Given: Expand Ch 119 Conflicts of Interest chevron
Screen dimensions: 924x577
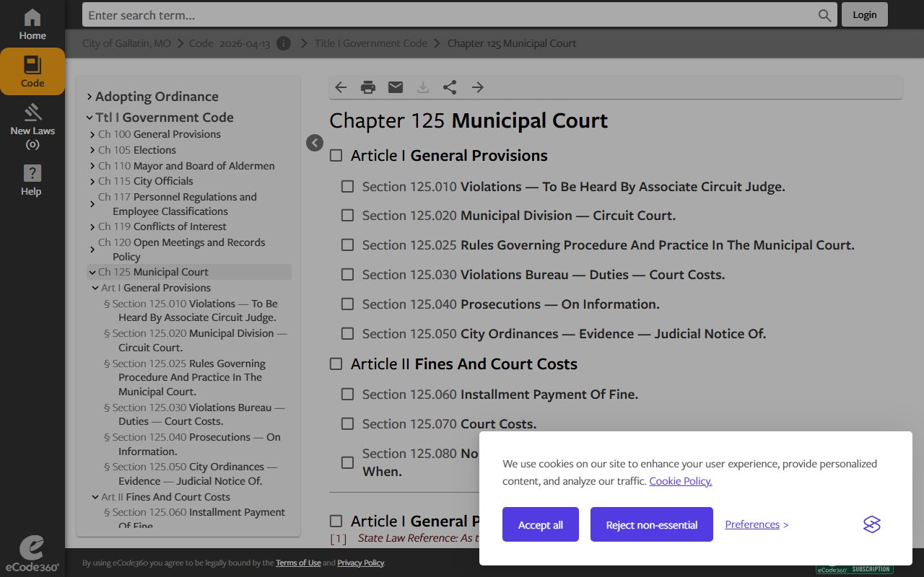Looking at the screenshot, I should point(92,226).
